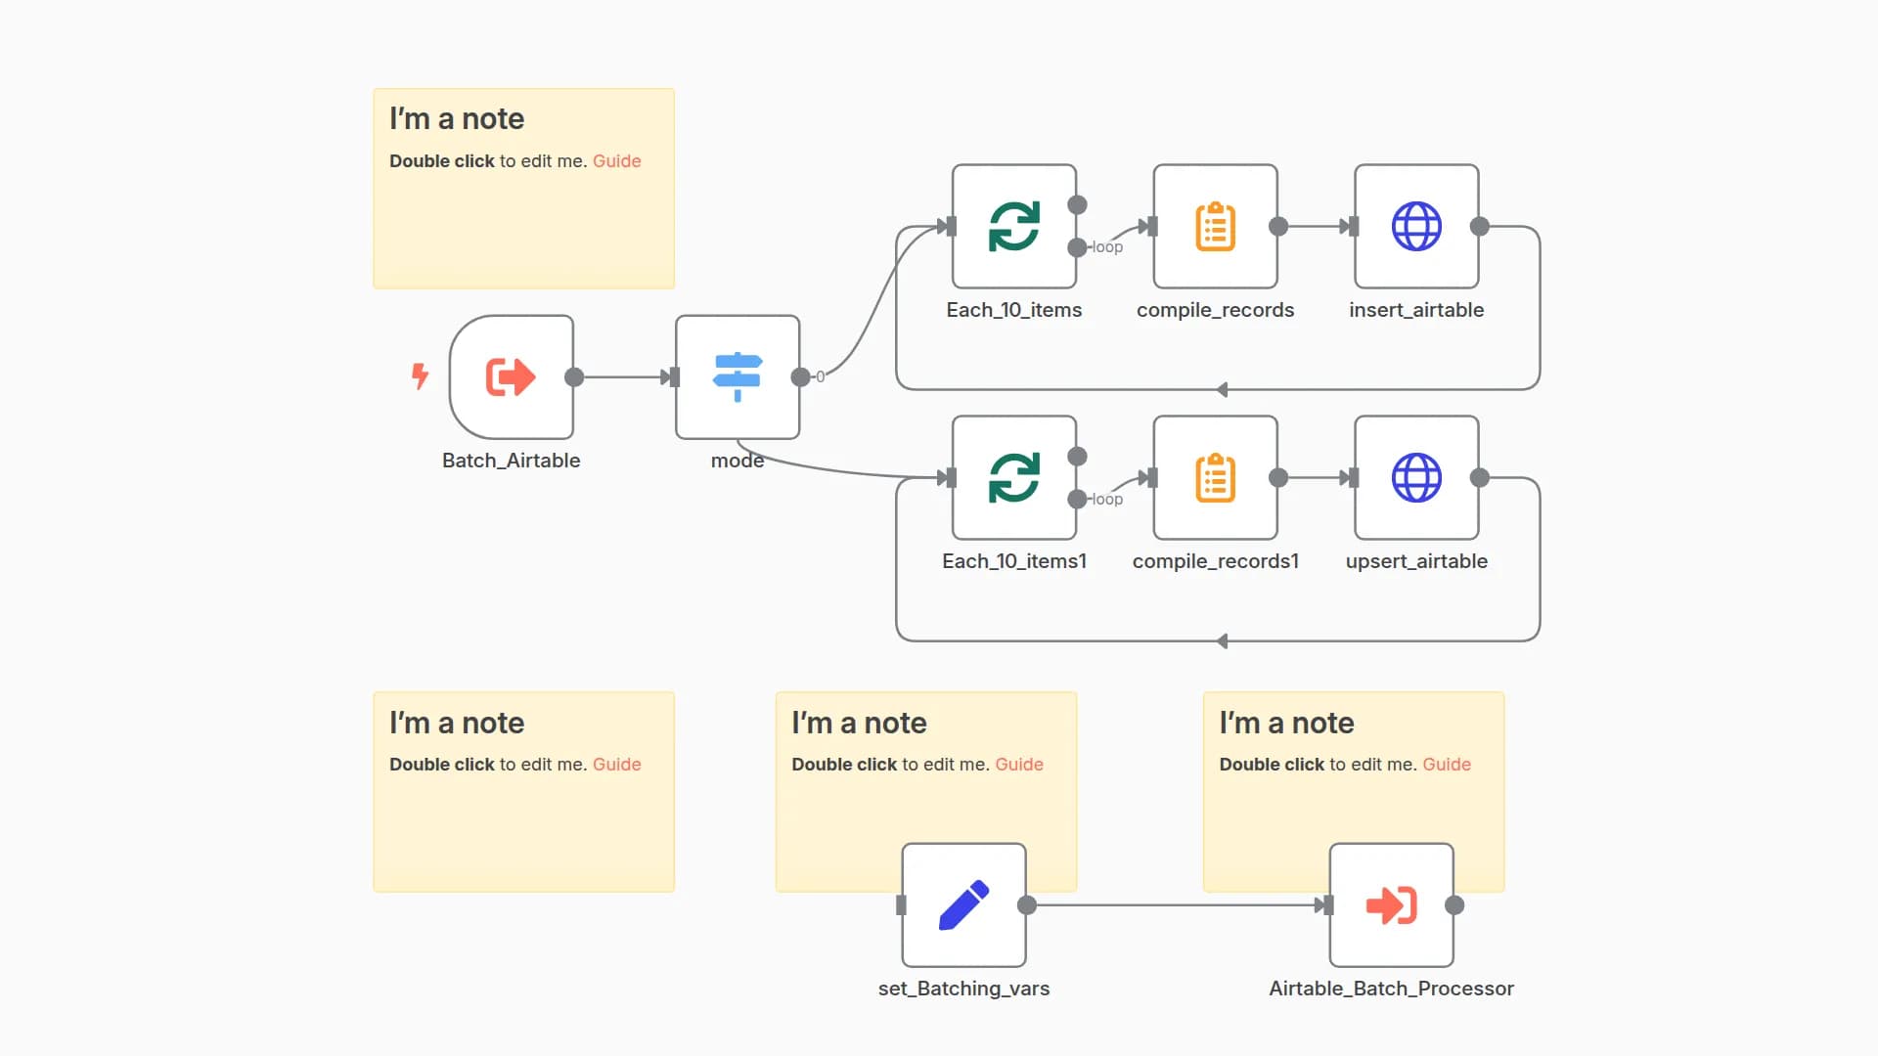1878x1056 pixels.
Task: Click the Batch_Airtable output connector dot
Action: tap(574, 377)
